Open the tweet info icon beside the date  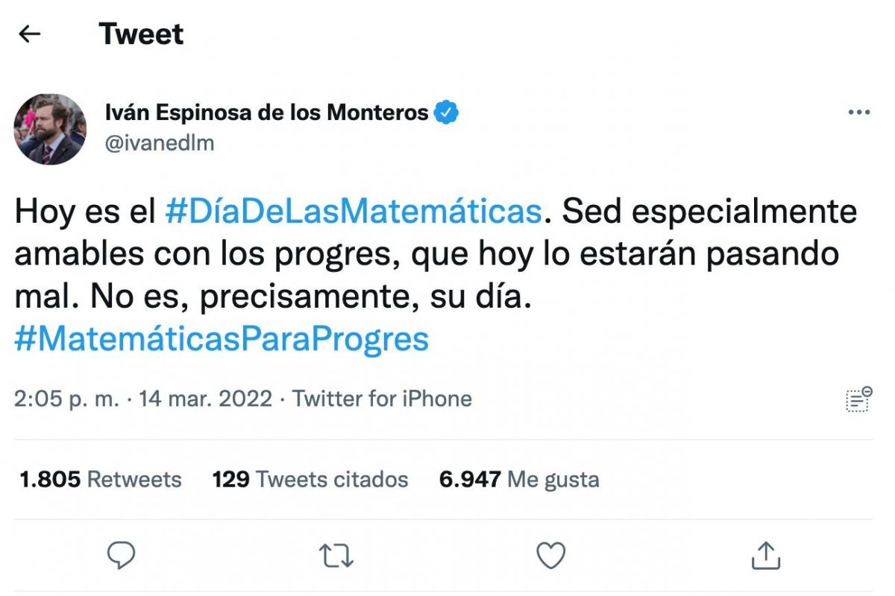click(859, 399)
